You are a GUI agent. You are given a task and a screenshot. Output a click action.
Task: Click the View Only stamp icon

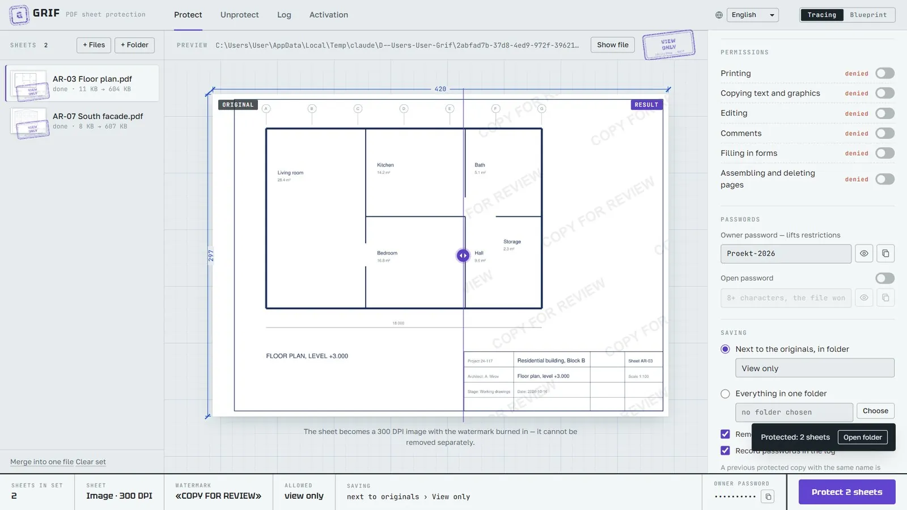[x=669, y=45]
